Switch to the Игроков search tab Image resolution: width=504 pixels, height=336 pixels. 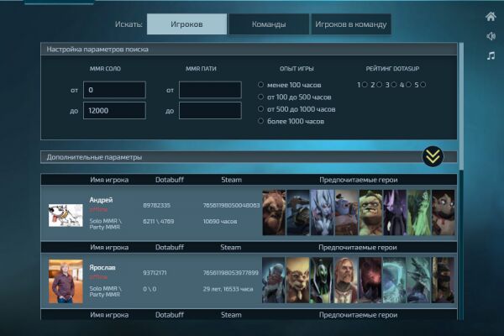[x=186, y=24]
